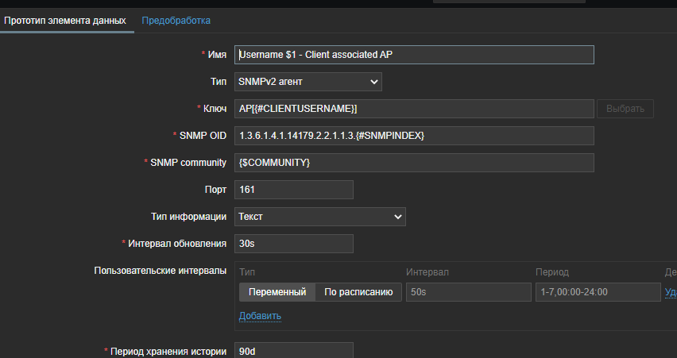677x358 pixels.
Task: Click the Порт field showing 161
Action: [x=293, y=190]
